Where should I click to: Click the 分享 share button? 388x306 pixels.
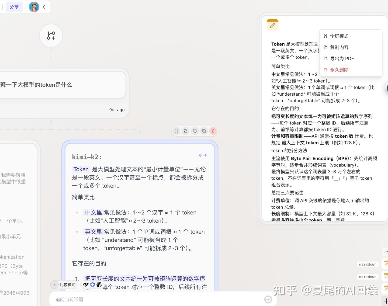coord(14,7)
